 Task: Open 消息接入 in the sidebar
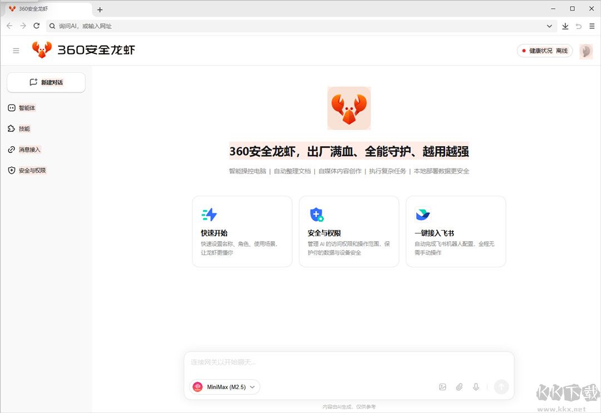click(24, 150)
